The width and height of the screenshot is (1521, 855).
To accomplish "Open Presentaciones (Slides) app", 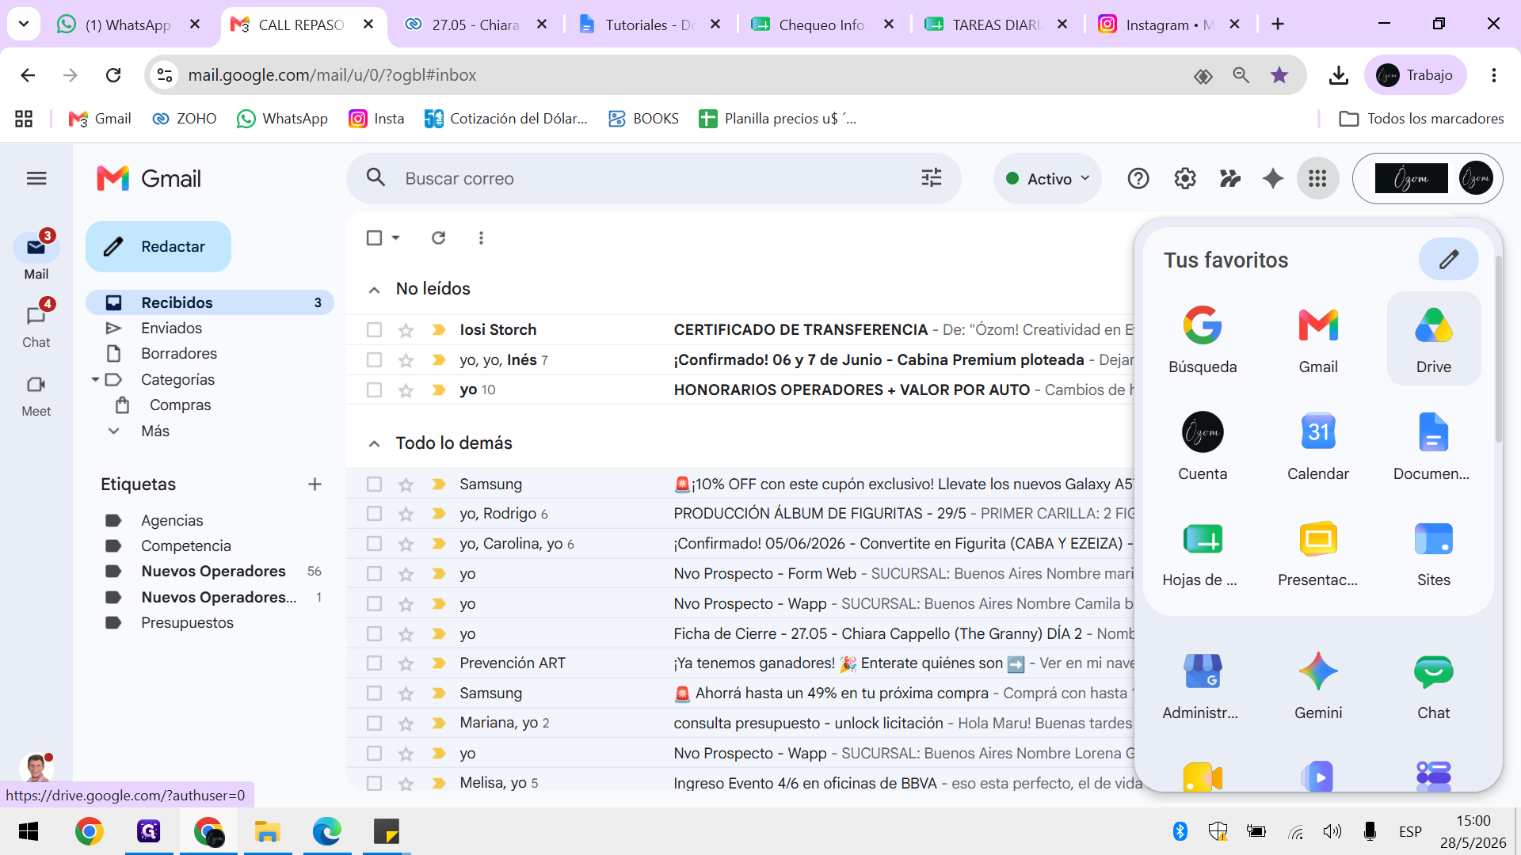I will pos(1317,553).
